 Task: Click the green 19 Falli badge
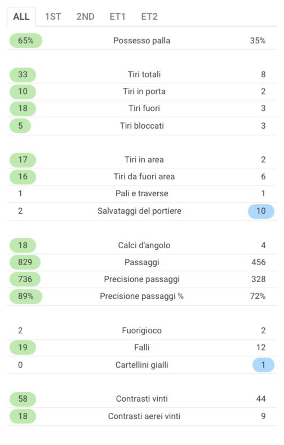click(23, 348)
